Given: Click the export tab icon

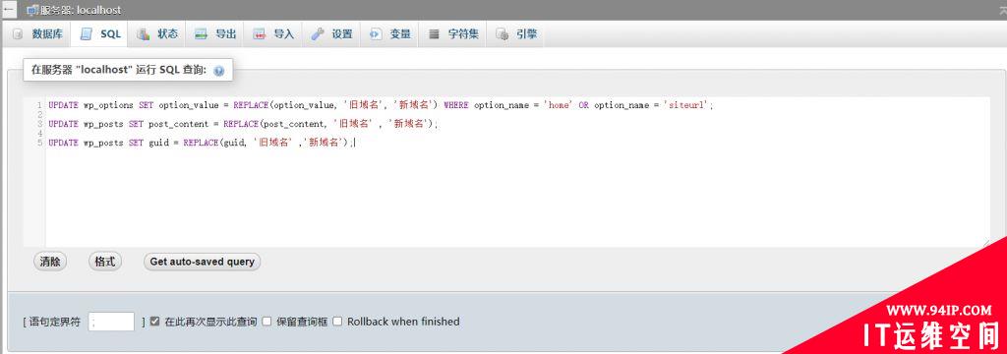Looking at the screenshot, I should [x=201, y=34].
